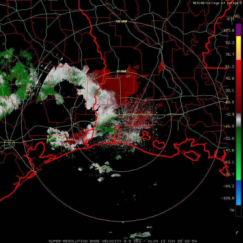Click the -32.0 scale value
243x243 pixels.
(229, 139)
